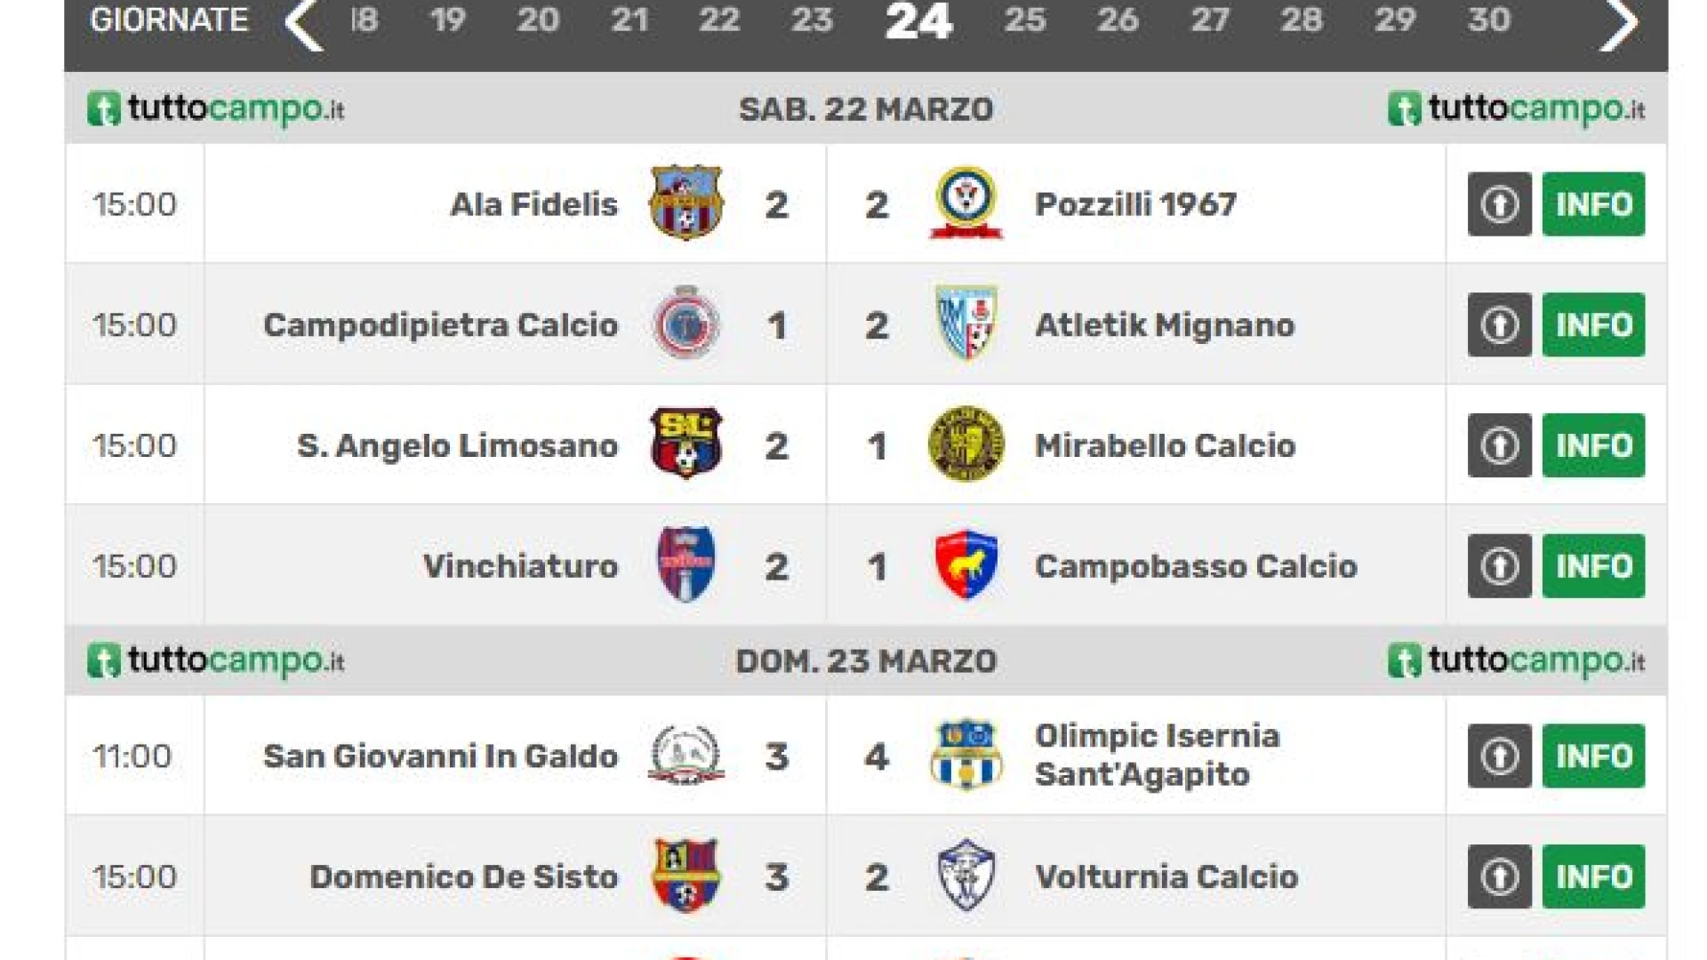Go to previous giornate with left arrow
1707x960 pixels.
tap(304, 24)
